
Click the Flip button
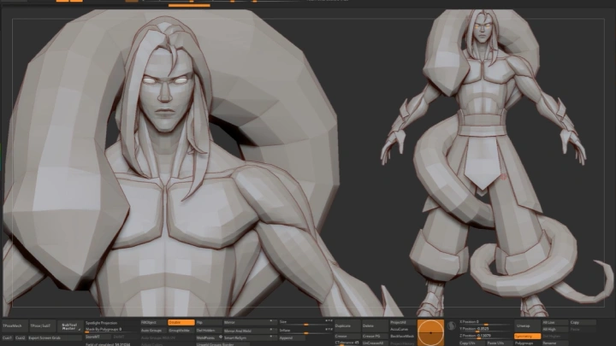coord(209,322)
